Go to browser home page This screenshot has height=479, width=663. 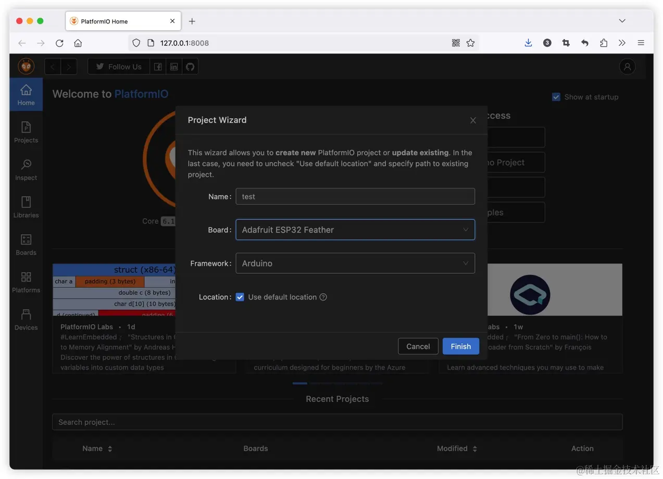pos(78,43)
